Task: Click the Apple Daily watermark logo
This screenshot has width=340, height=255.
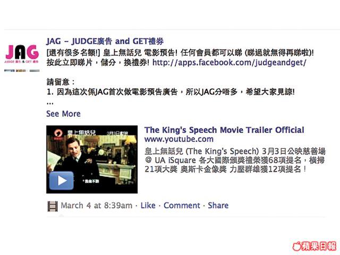Action: [x=314, y=246]
